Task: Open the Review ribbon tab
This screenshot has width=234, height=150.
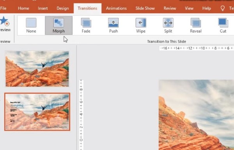Action: coord(170,8)
